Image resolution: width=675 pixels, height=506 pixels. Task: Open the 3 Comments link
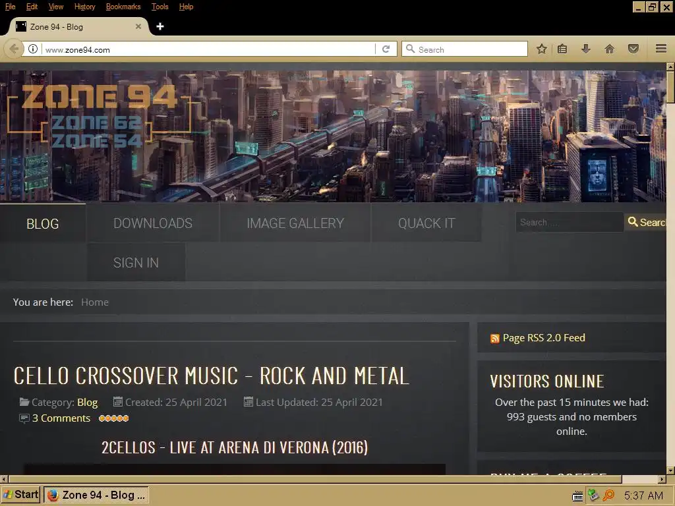61,418
